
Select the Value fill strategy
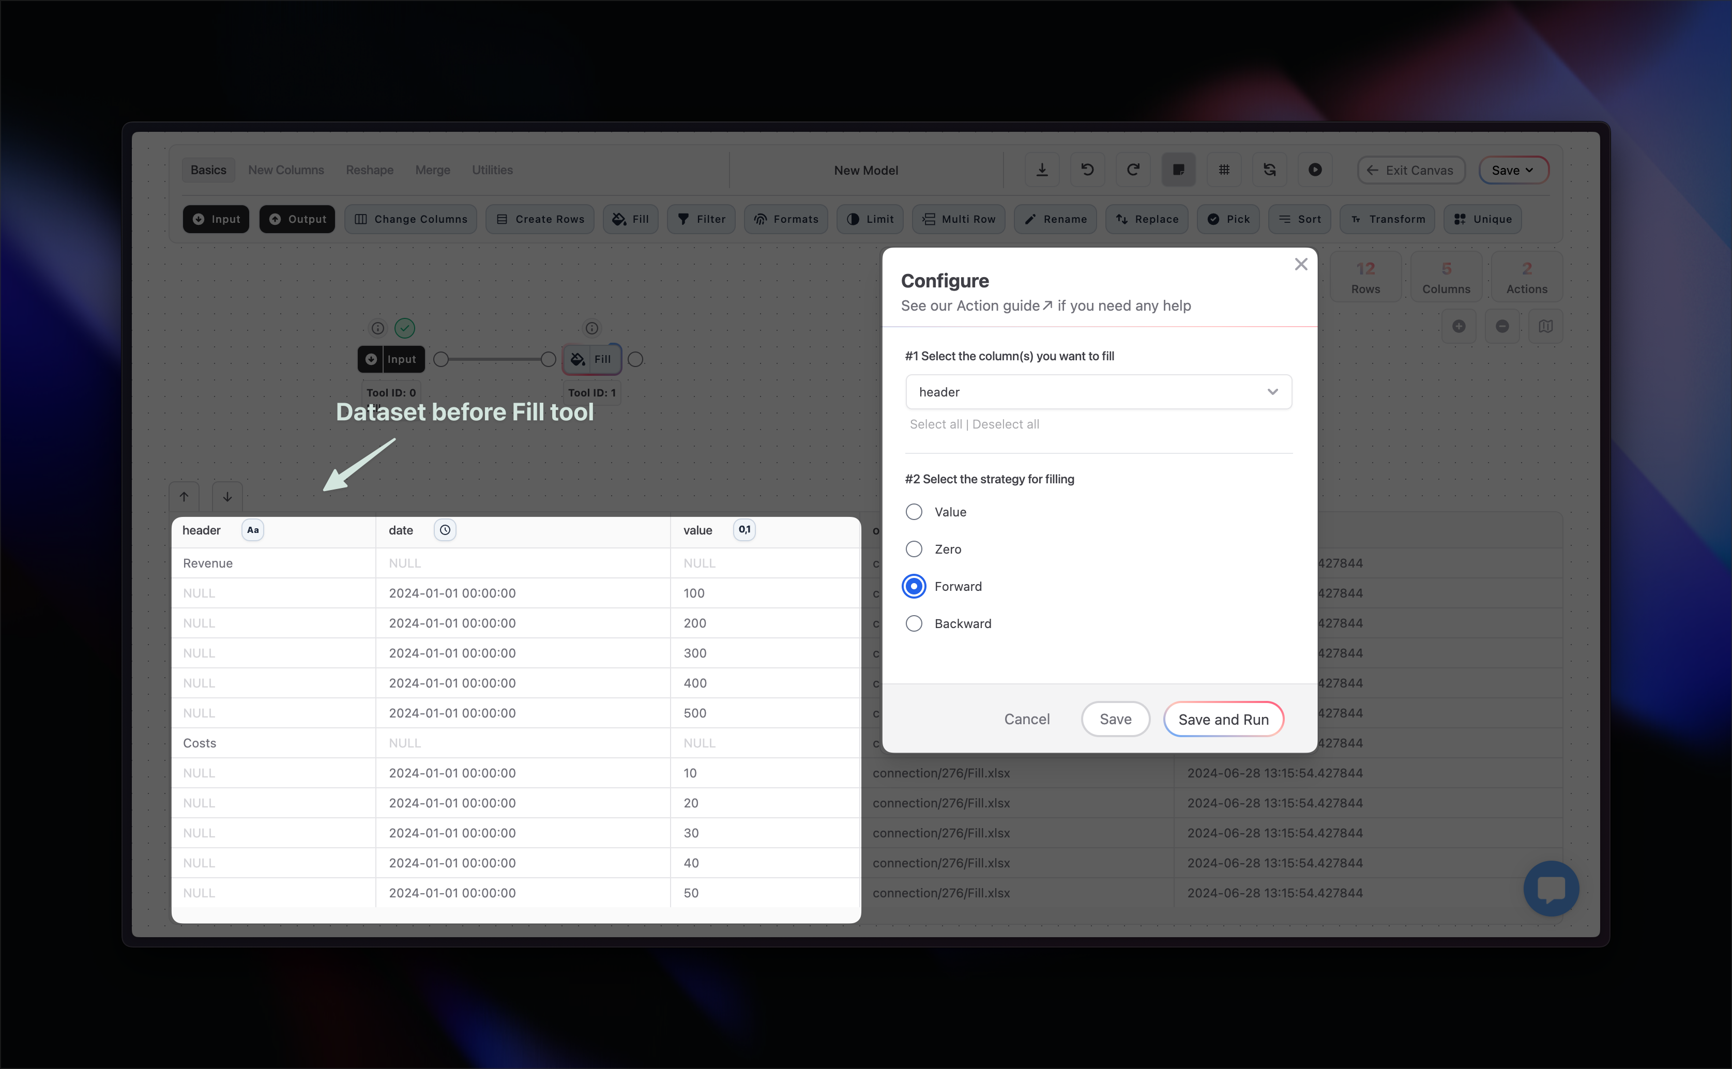tap(914, 512)
